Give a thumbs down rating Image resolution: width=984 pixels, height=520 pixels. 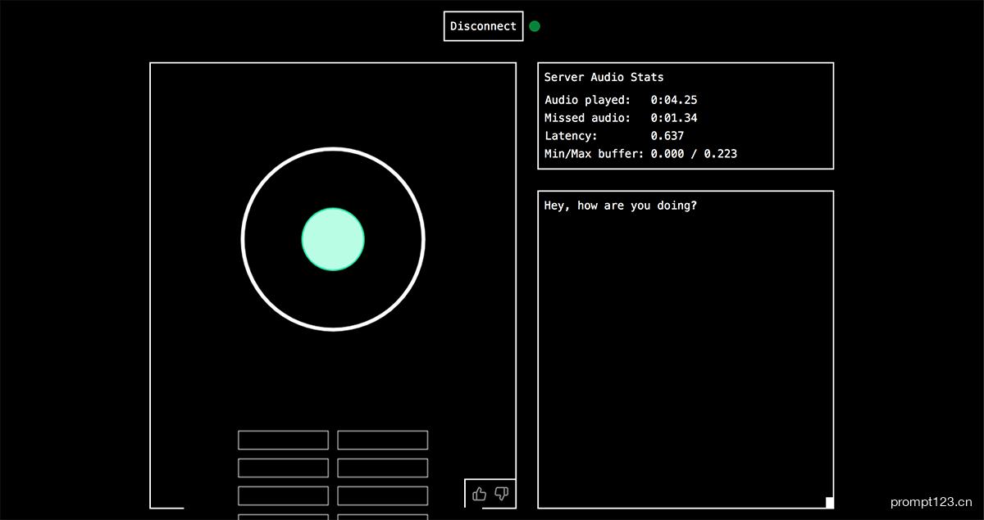click(502, 494)
